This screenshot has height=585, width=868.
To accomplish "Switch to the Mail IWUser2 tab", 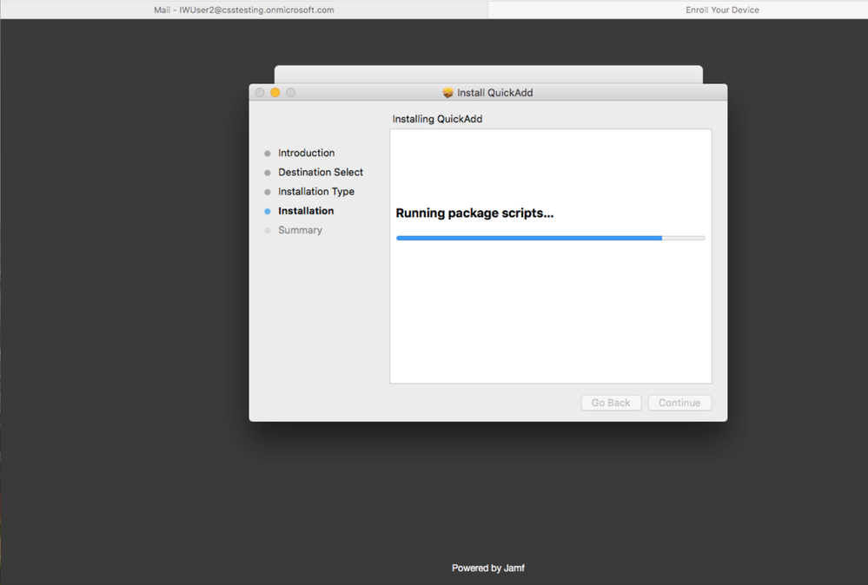I will pyautogui.click(x=244, y=10).
